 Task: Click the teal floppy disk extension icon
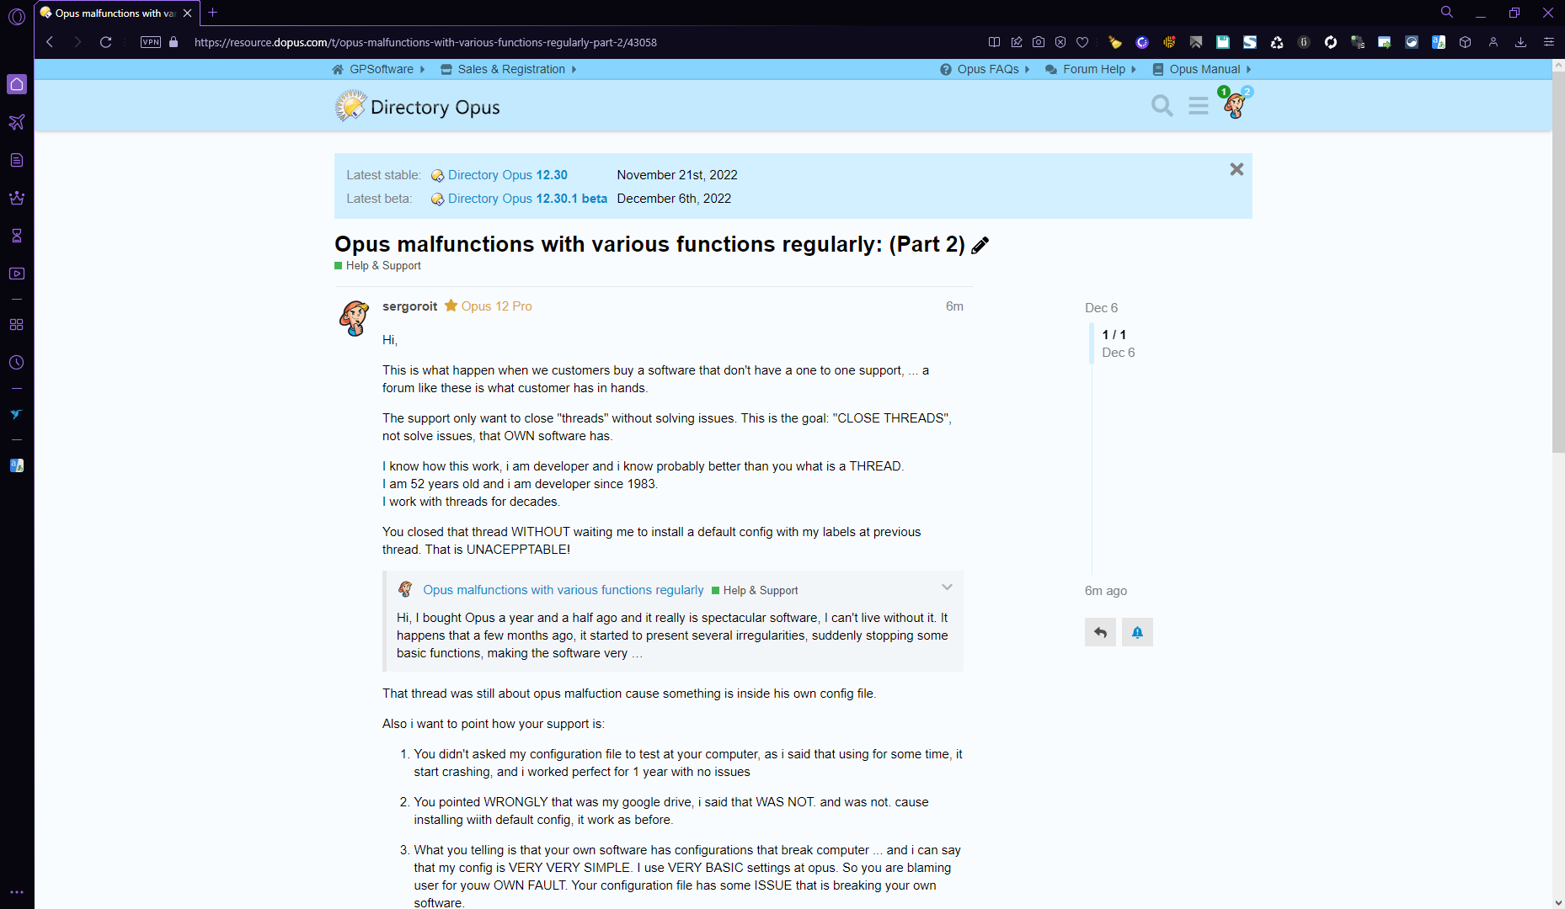click(1223, 42)
